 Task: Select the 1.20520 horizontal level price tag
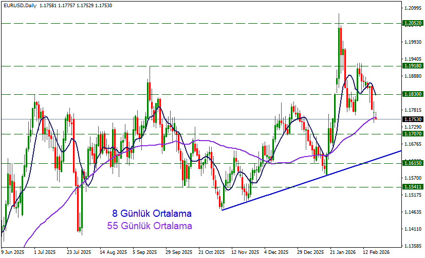pos(413,23)
